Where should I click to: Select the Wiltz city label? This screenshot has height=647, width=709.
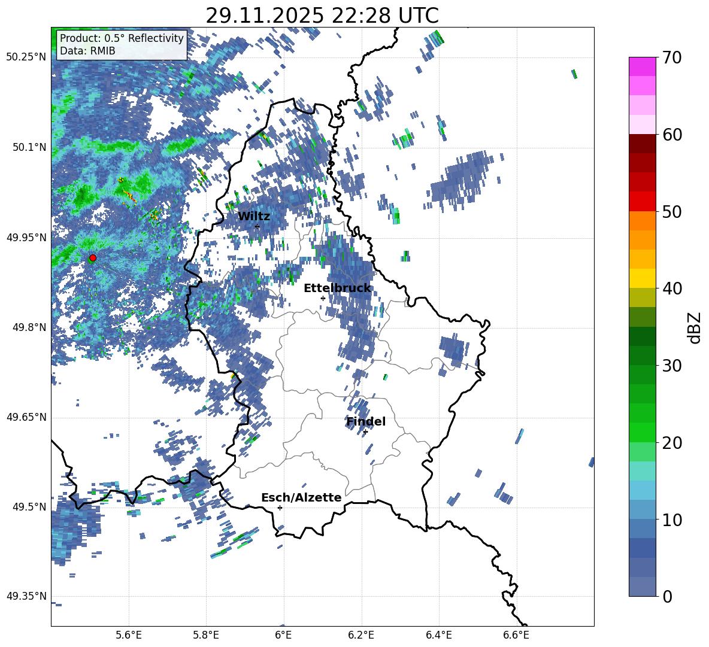[254, 217]
